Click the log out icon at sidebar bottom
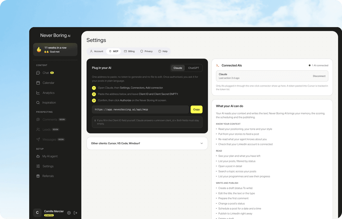 click(75, 213)
